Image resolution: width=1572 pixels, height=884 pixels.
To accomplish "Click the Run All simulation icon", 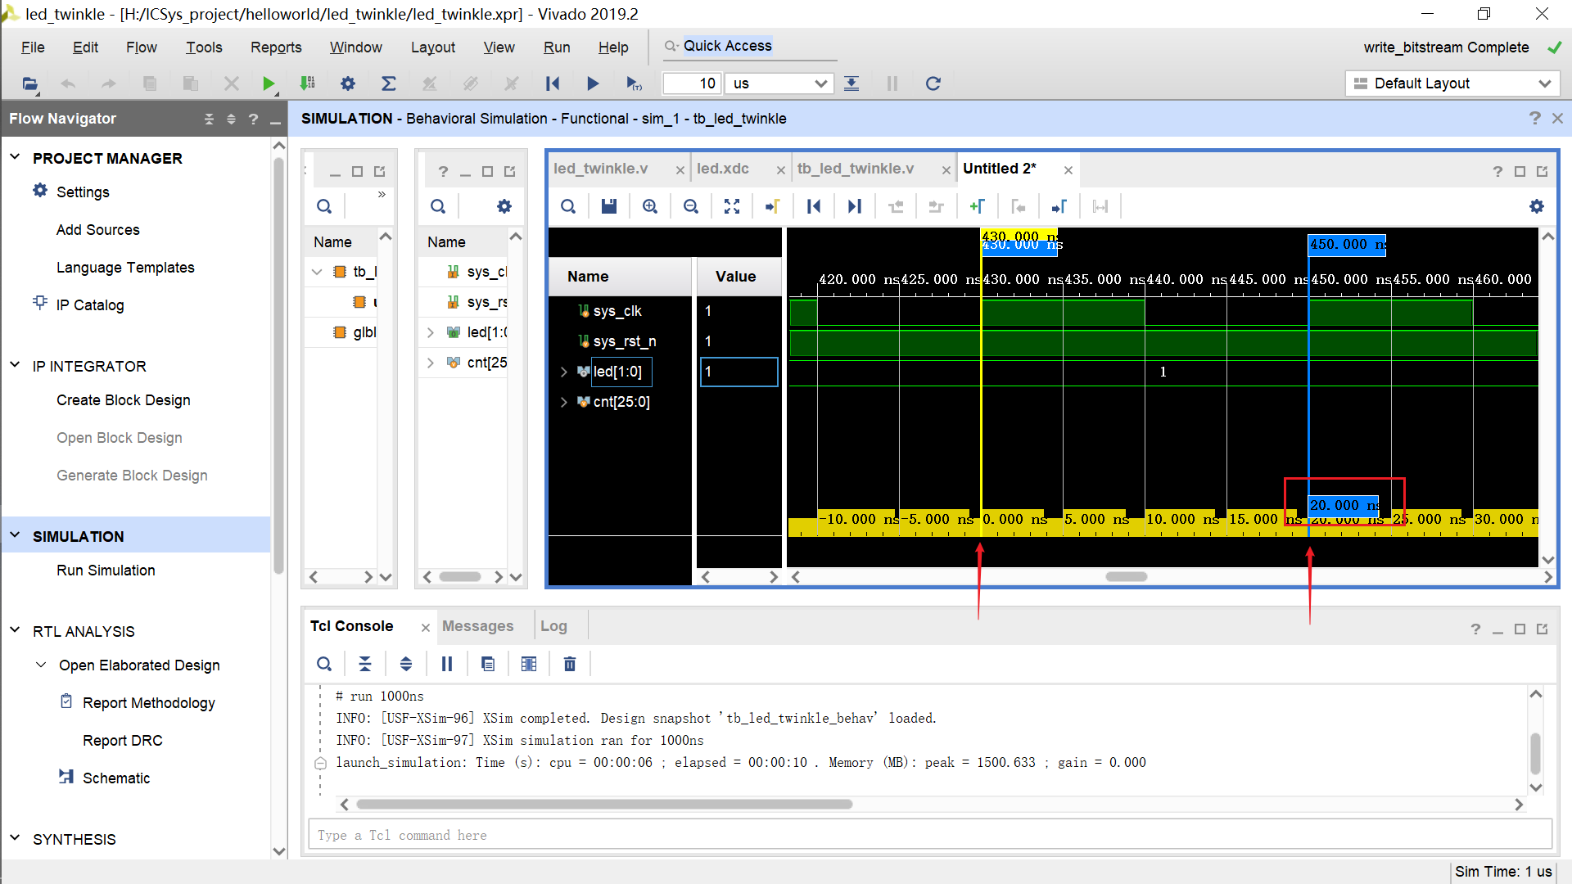I will pyautogui.click(x=593, y=83).
